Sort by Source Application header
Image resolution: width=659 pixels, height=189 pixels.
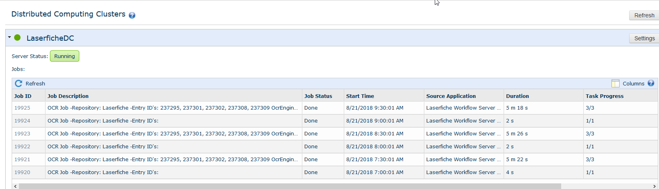451,96
